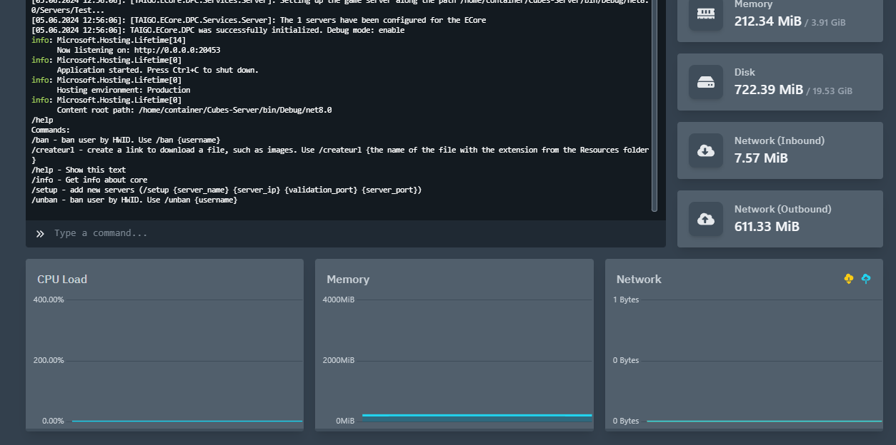
Task: Click yellow inbound icon in Network chart
Action: [849, 279]
